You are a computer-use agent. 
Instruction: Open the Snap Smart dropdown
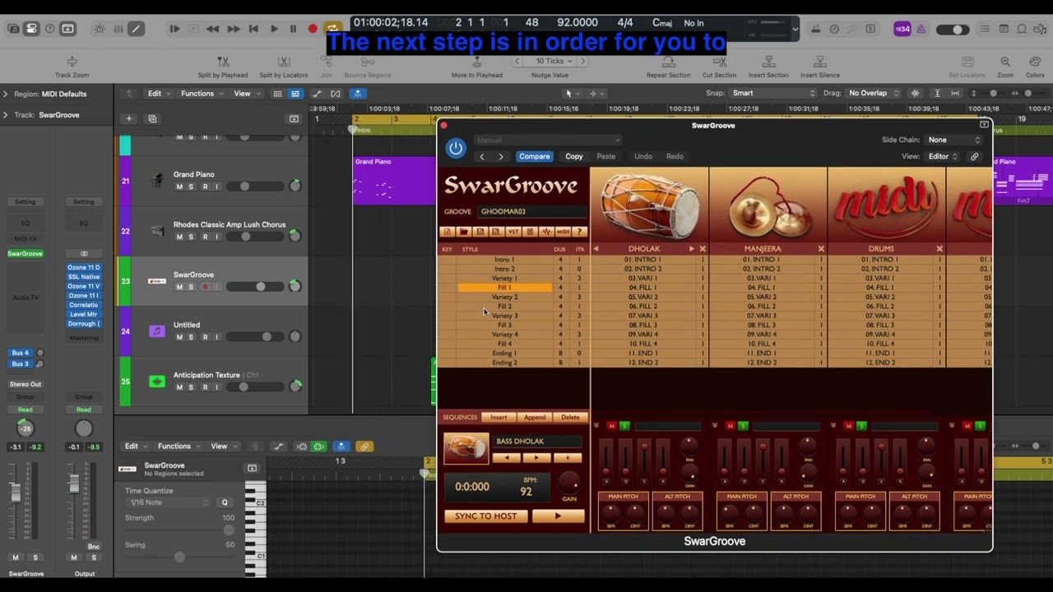[x=773, y=93]
